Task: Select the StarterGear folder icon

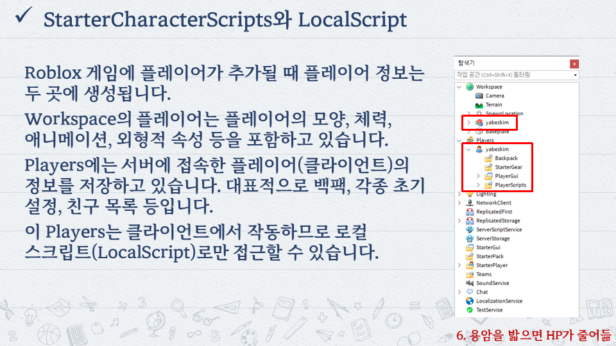Action: (x=488, y=167)
